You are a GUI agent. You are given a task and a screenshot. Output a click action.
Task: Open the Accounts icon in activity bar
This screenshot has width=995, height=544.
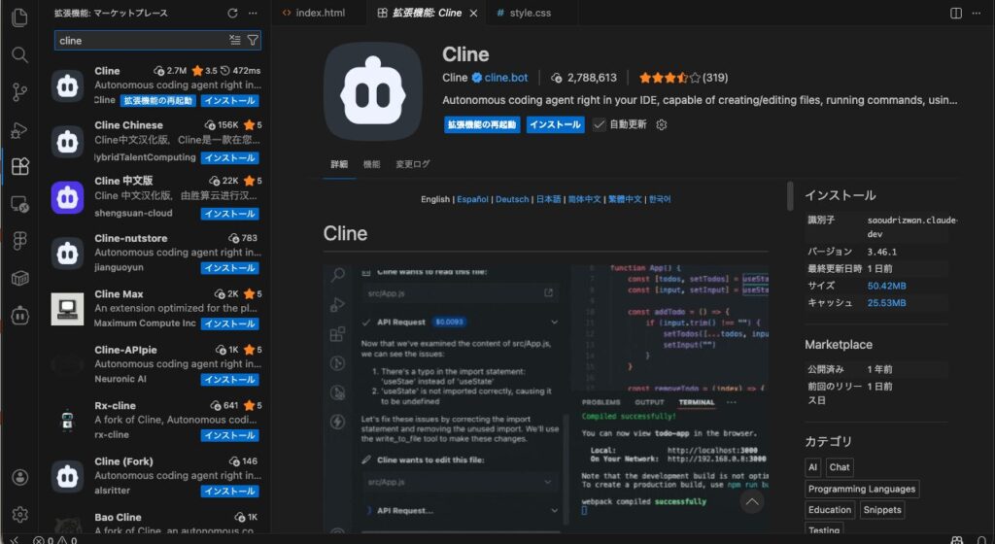(19, 477)
